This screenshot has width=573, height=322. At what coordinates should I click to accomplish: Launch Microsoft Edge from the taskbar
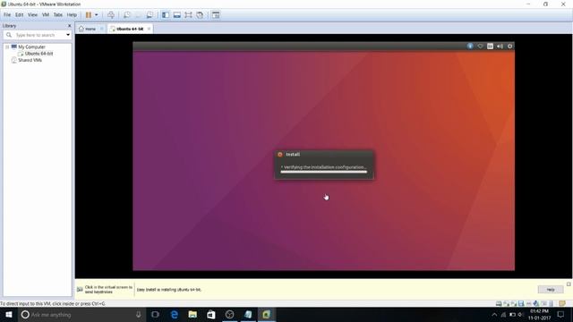pos(175,315)
